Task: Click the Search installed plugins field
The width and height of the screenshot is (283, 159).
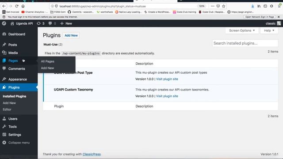Action: (245, 43)
